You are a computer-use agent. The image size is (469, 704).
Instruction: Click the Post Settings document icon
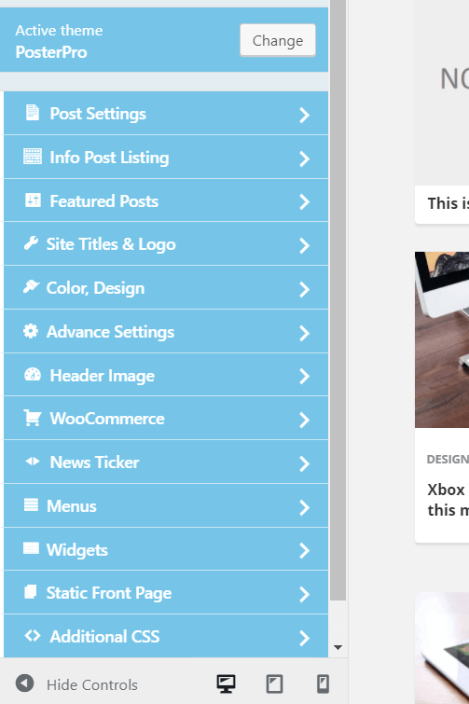(33, 113)
